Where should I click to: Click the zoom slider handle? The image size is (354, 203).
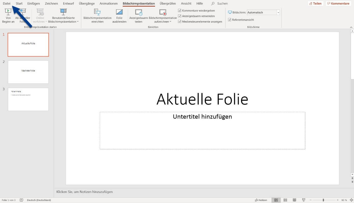click(x=323, y=200)
